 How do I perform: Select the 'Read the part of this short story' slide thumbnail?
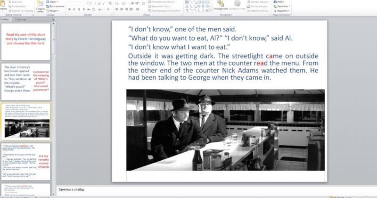pos(26,41)
